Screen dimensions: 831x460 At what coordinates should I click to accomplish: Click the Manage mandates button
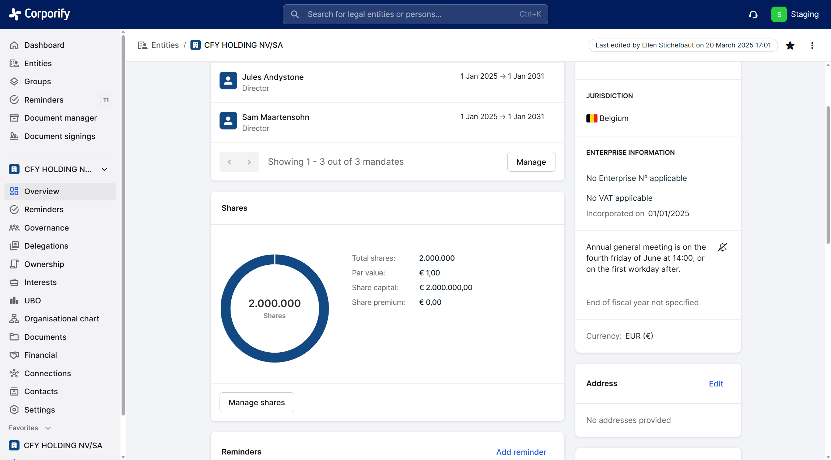pyautogui.click(x=531, y=162)
